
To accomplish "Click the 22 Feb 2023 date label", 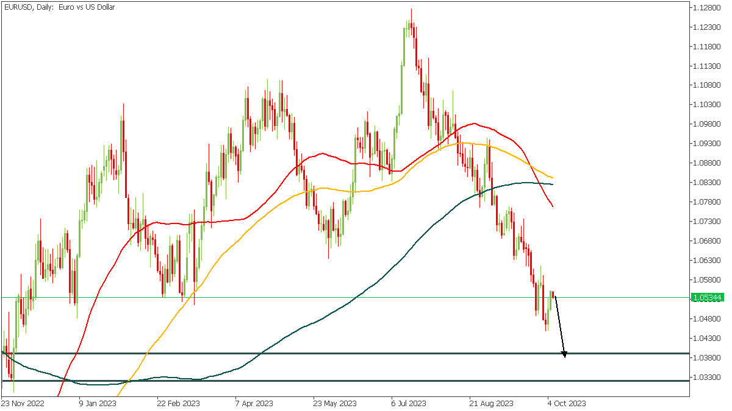I will click(x=178, y=403).
